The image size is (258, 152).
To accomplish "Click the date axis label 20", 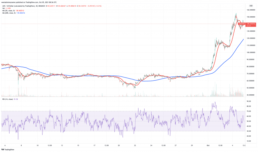I will click(x=119, y=145).
